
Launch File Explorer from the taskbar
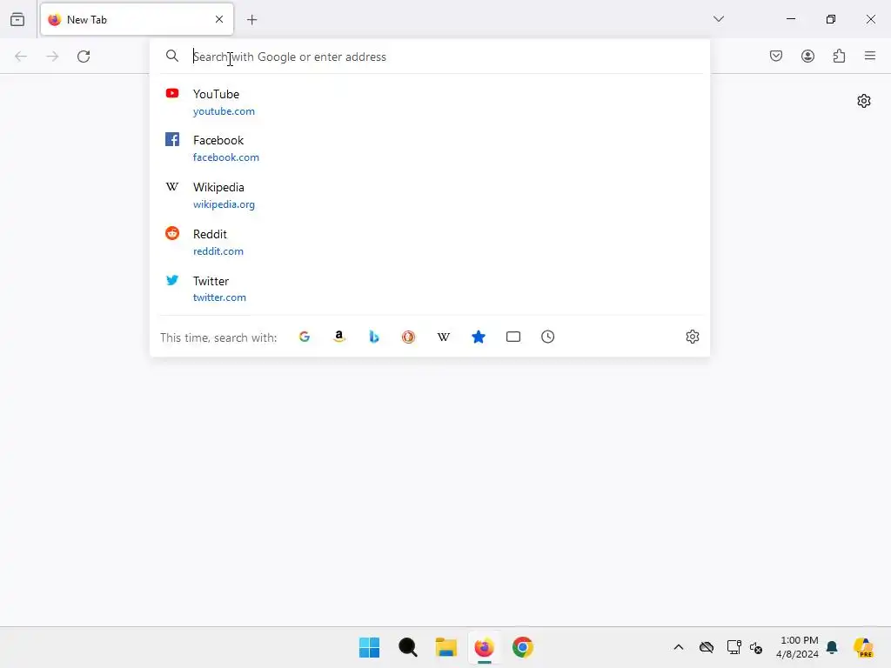[446, 647]
